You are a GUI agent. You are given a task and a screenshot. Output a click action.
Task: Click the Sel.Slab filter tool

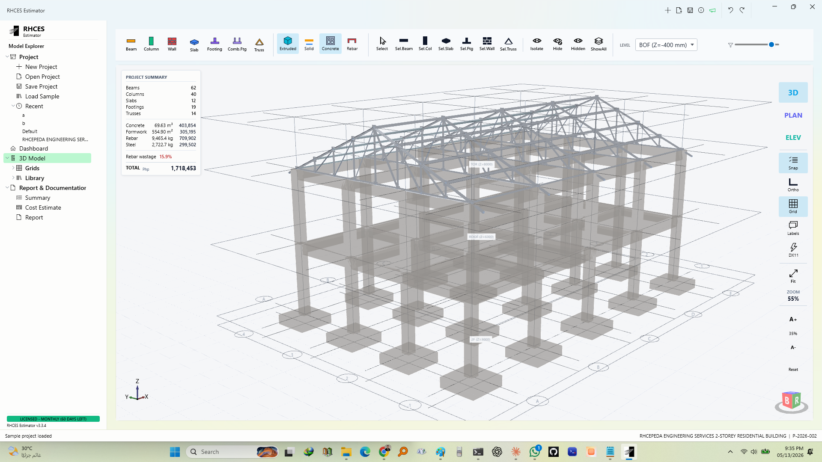[x=446, y=44]
